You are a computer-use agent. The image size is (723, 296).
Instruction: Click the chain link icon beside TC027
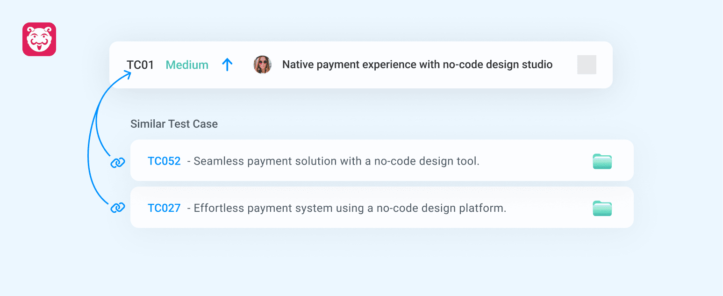pos(117,207)
